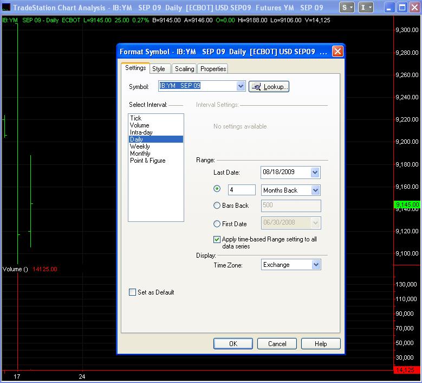Screen dimensions: 422x383
Task: Select Tick interval
Action: point(155,118)
